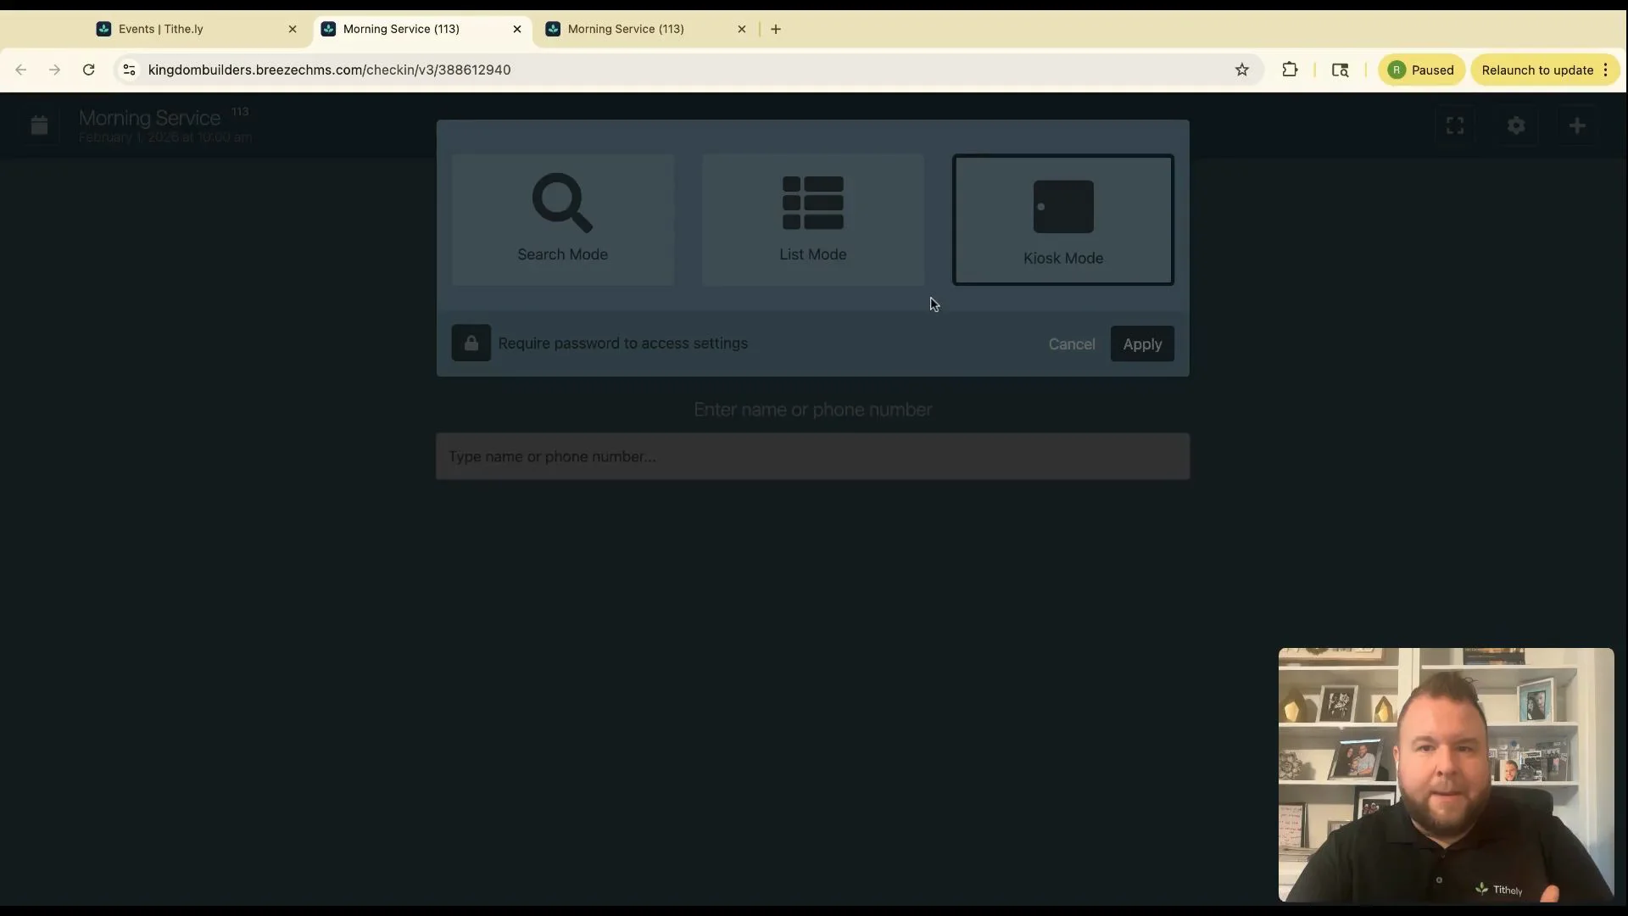Open the calendar icon beside Morning Service
This screenshot has width=1628, height=916.
(39, 126)
